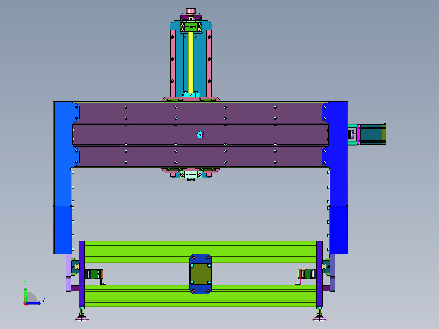
Task: Pick the green bearing block atop the lead screw
Action: 191,27
